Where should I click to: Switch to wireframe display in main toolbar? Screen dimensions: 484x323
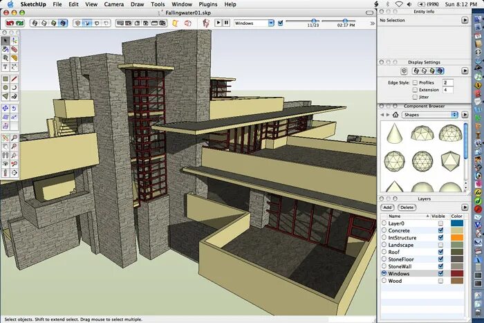click(35, 23)
